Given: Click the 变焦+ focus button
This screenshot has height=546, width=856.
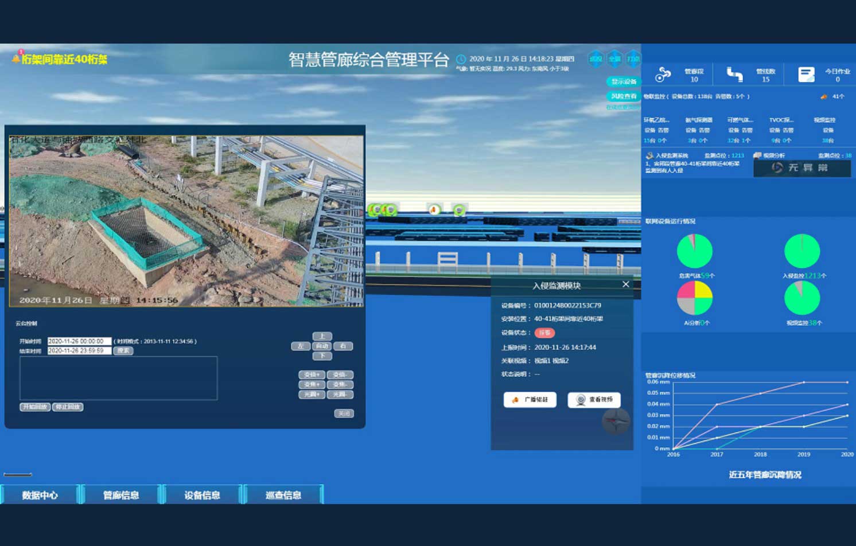Looking at the screenshot, I should (312, 384).
